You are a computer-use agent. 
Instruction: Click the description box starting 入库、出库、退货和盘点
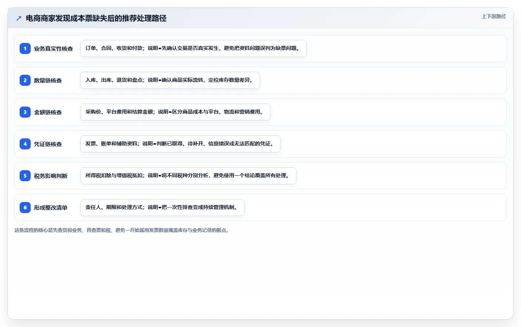click(170, 80)
